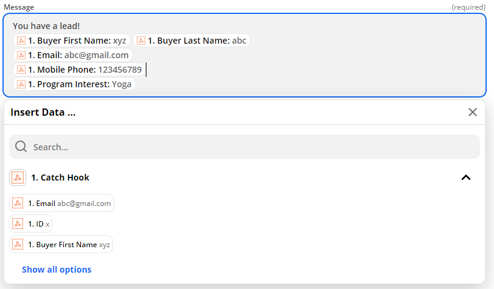Show all options for Catch Hook
This screenshot has height=289, width=494.
click(x=57, y=270)
